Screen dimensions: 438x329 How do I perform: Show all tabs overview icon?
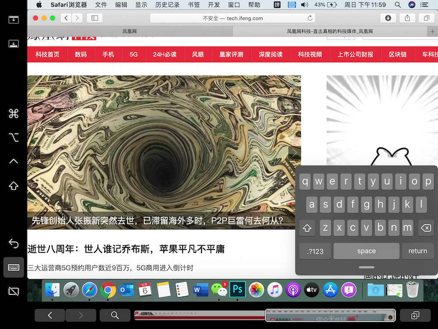click(x=426, y=18)
